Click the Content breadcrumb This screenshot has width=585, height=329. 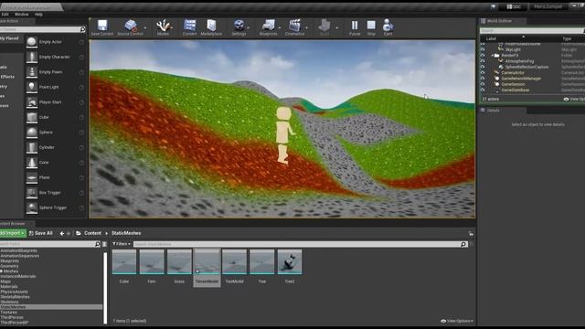point(92,233)
